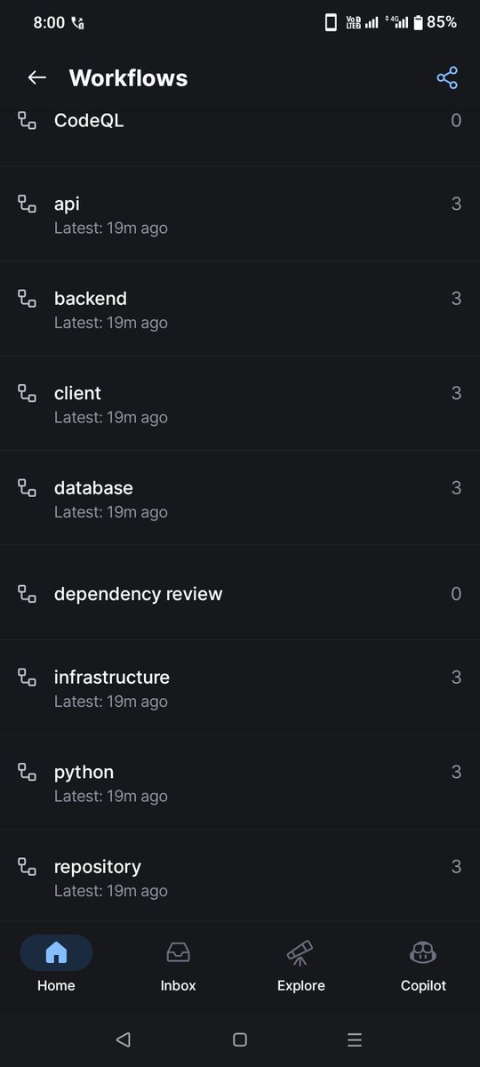Viewport: 480px width, 1067px height.
Task: Go back with the arrow beside Workflows
Action: [36, 77]
